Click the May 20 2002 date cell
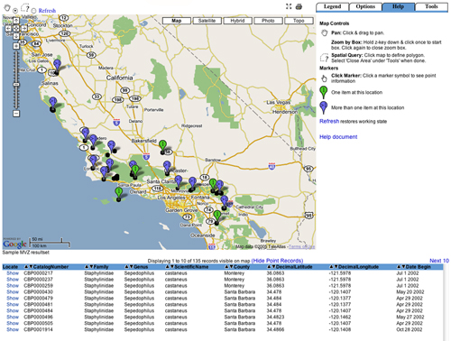The image size is (451, 341). 410,292
